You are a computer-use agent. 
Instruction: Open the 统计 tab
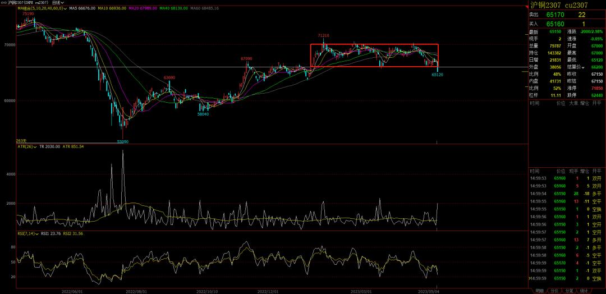(584, 291)
